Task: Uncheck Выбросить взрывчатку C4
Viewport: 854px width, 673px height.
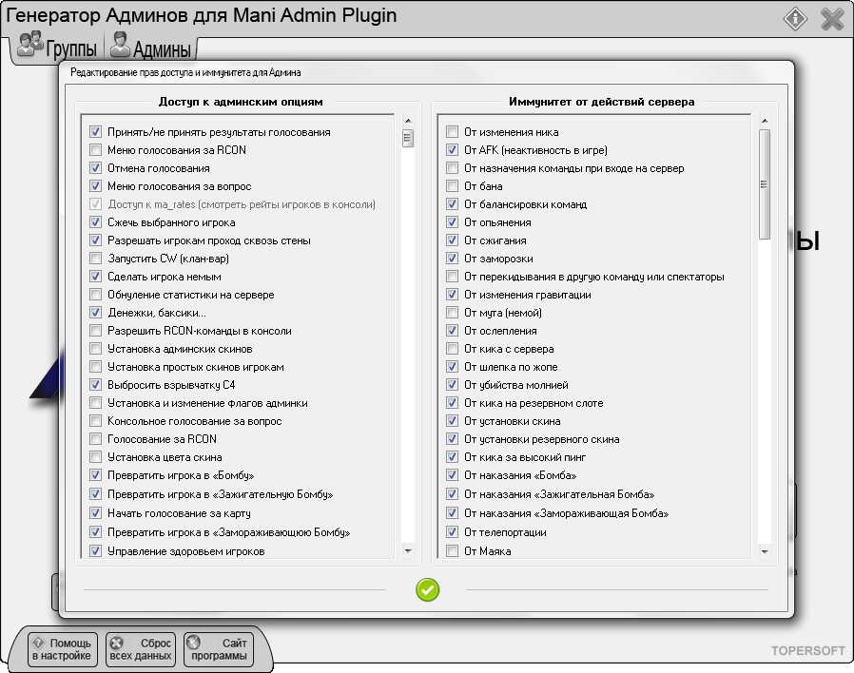Action: pos(95,385)
